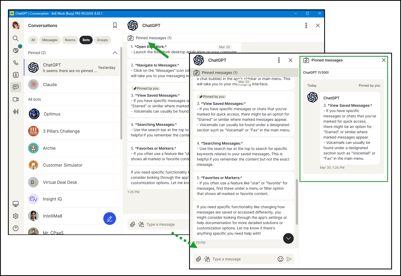Viewport: 401px width, 276px height.
Task: Open the Claude bot conversation
Action: [72, 84]
